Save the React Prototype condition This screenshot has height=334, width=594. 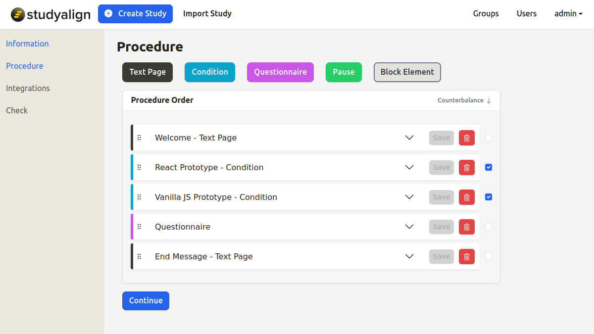[442, 167]
